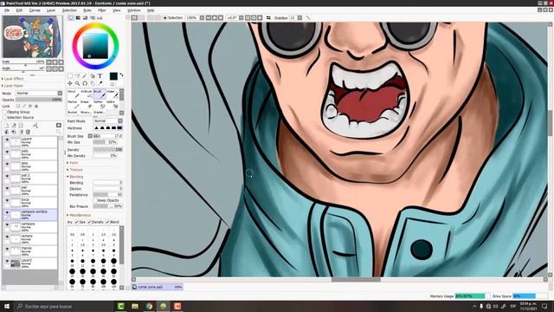Image resolution: width=554 pixels, height=312 pixels.
Task: Open the File menu
Action: [7, 10]
